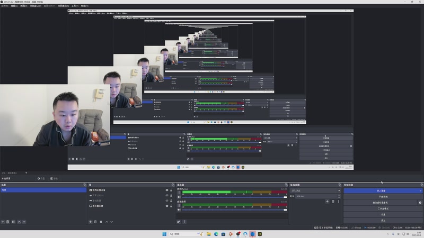Open source Filters button above Scenes panel
The height and width of the screenshot is (238, 424).
[x=54, y=178]
